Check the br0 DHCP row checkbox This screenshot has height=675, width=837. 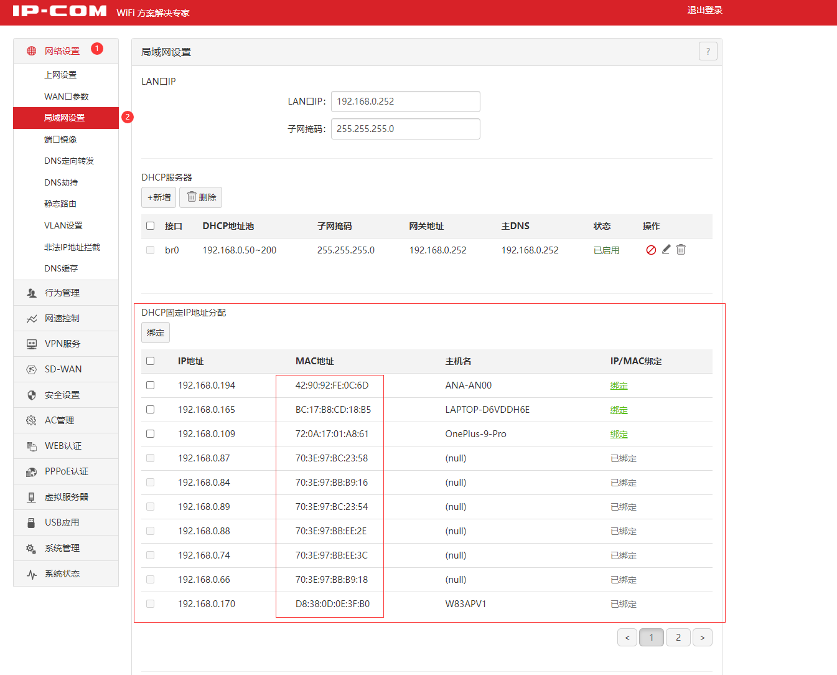click(x=150, y=250)
